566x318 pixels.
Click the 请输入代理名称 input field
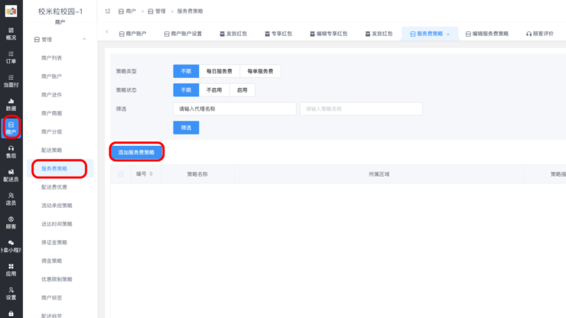[235, 109]
